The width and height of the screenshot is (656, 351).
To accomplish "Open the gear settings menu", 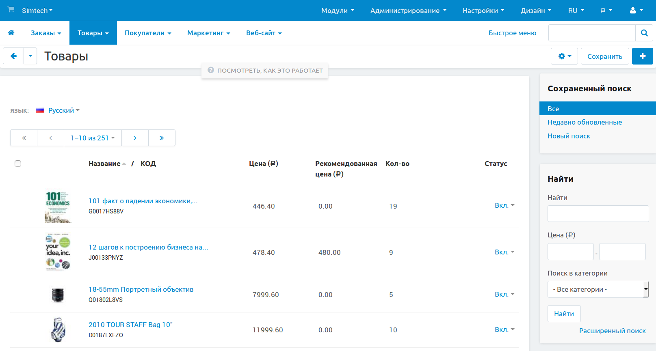I will point(564,56).
